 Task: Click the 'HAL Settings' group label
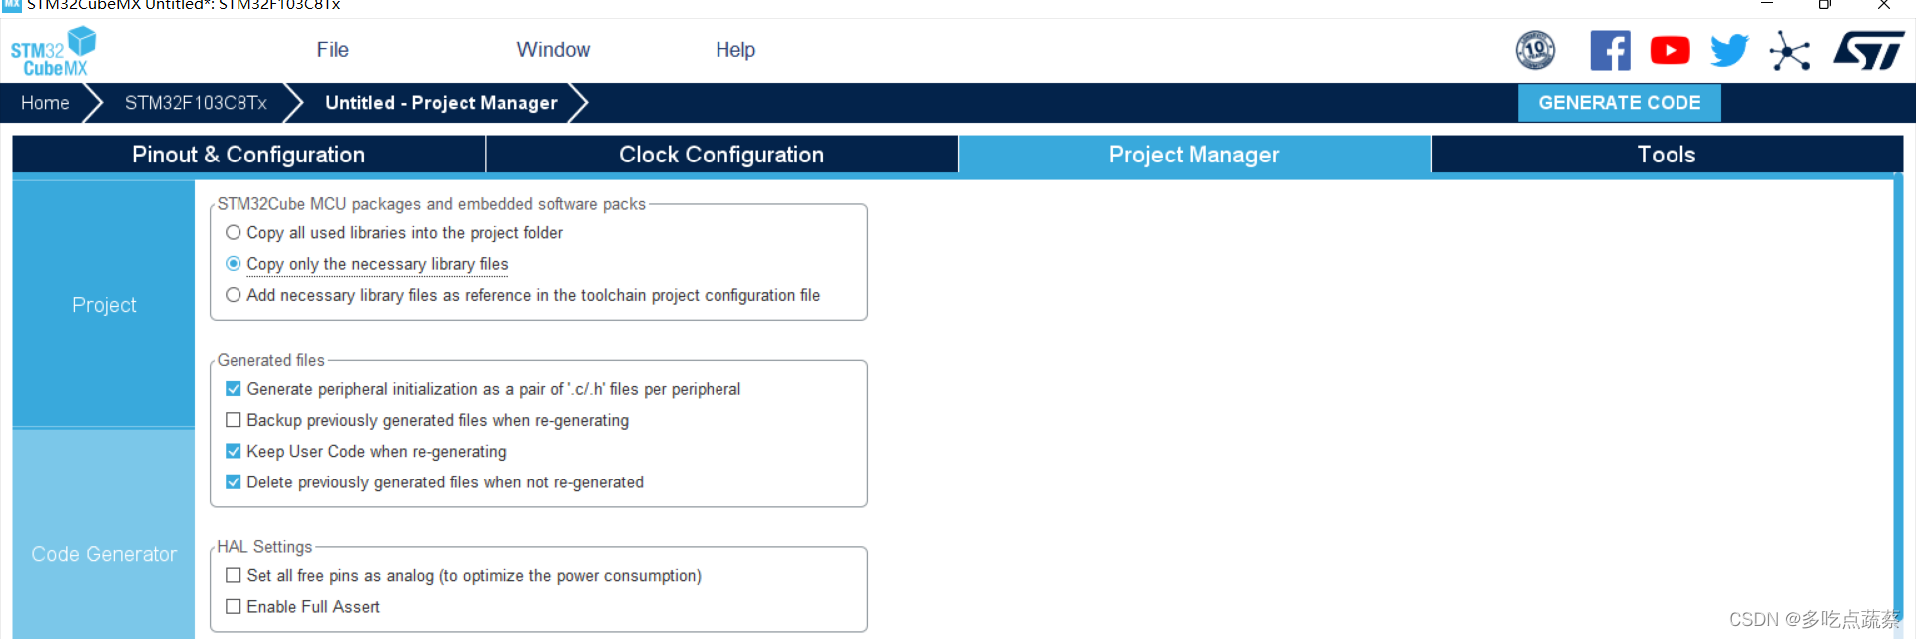pos(264,547)
